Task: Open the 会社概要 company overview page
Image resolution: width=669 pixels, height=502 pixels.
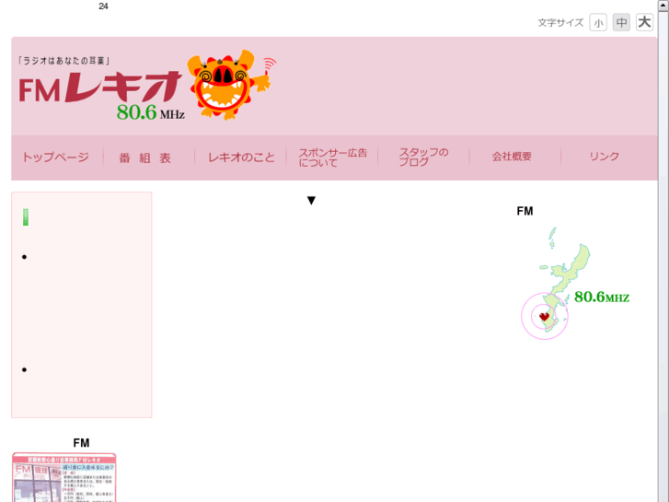Action: (512, 157)
